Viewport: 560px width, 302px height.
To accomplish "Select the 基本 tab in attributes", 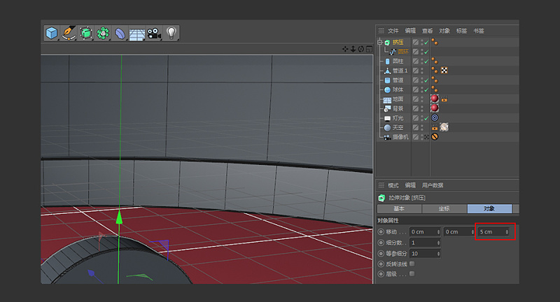I will point(398,208).
